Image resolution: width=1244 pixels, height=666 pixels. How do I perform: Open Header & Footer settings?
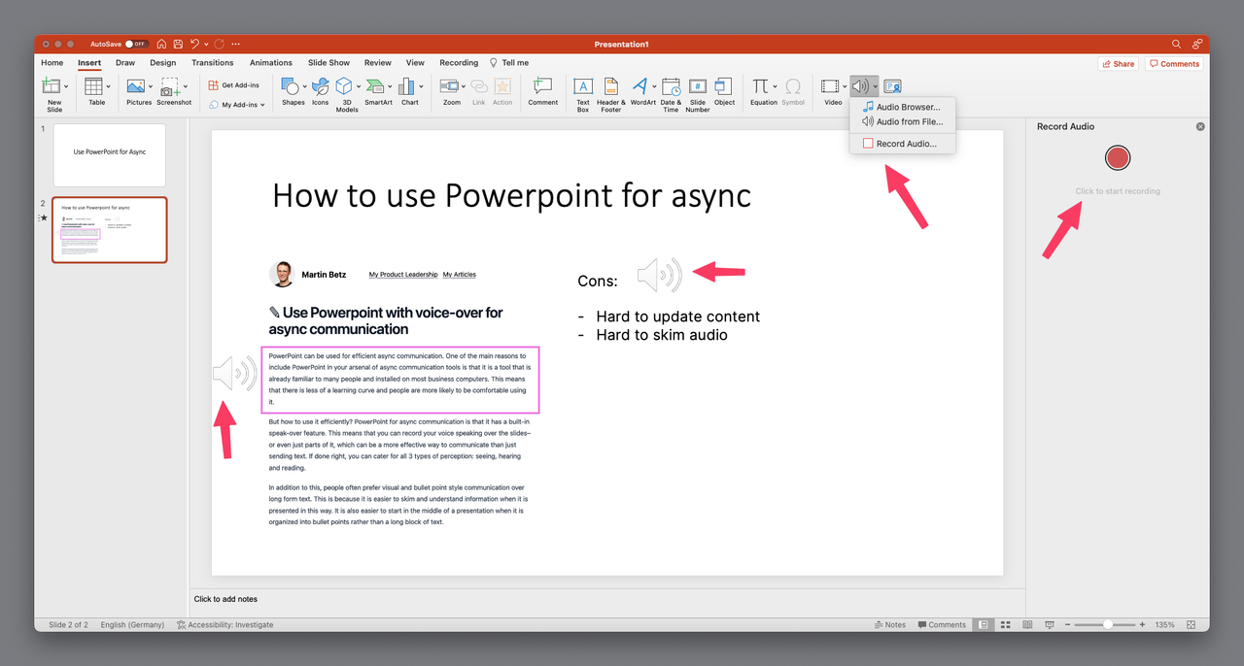click(610, 86)
